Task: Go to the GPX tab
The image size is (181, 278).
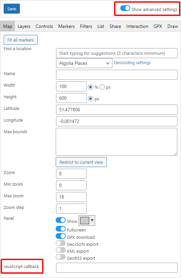Action: [x=158, y=26]
